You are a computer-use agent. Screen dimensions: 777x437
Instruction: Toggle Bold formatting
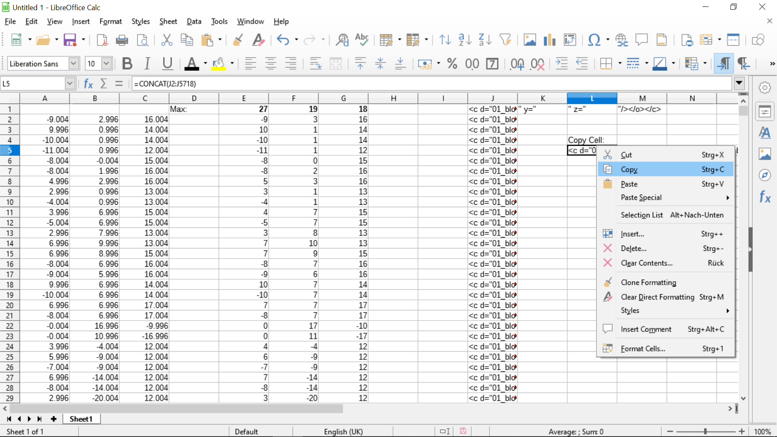127,64
